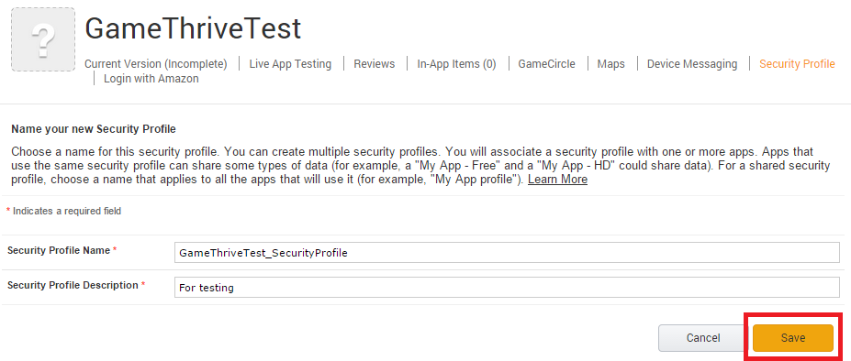The image size is (851, 361).
Task: Click the question mark app icon placeholder
Action: [43, 39]
